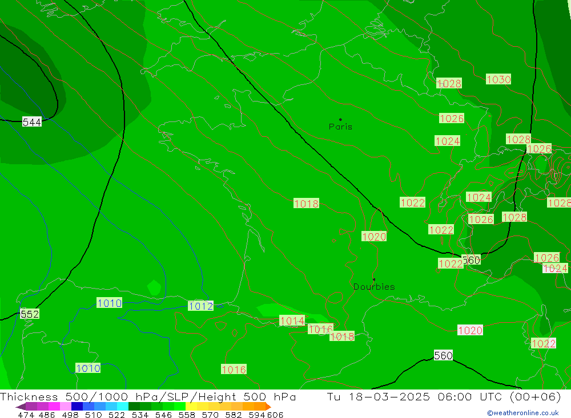This screenshot has width=571, height=418.
Task: Click the cyan legend swatch
Action: point(123,407)
